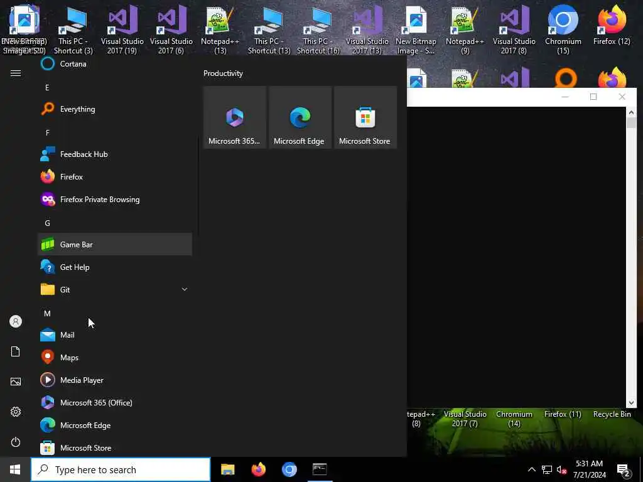The image size is (643, 482).
Task: Jump to letter F section header
Action: 47,132
